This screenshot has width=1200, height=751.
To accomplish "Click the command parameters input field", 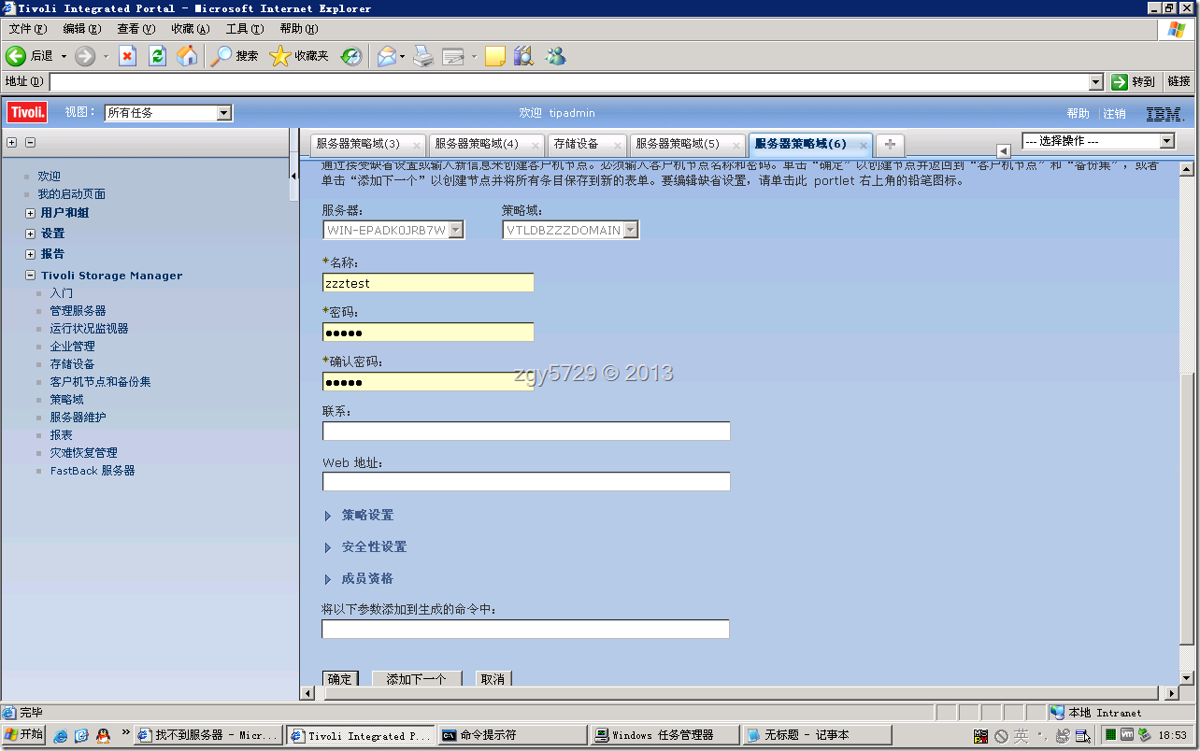I will click(x=525, y=629).
